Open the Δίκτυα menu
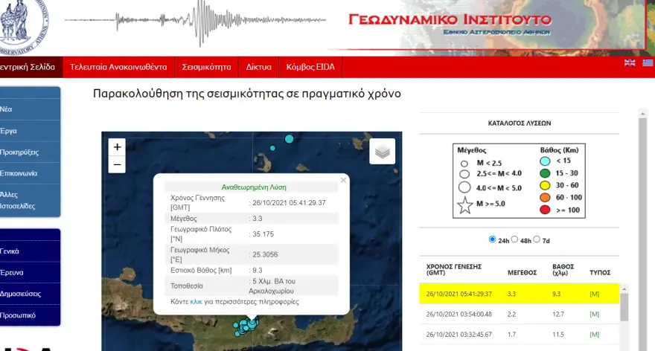This screenshot has height=351, width=655. click(x=259, y=67)
